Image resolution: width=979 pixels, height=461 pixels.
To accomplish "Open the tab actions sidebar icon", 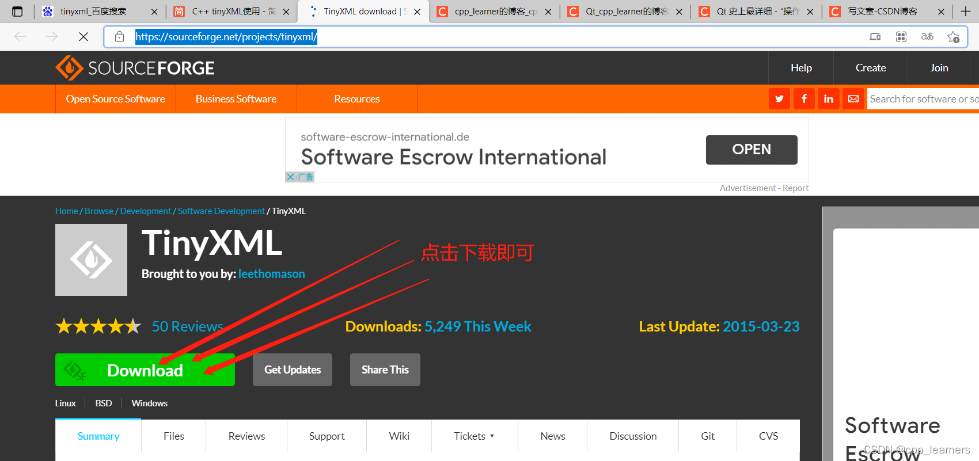I will pyautogui.click(x=17, y=12).
